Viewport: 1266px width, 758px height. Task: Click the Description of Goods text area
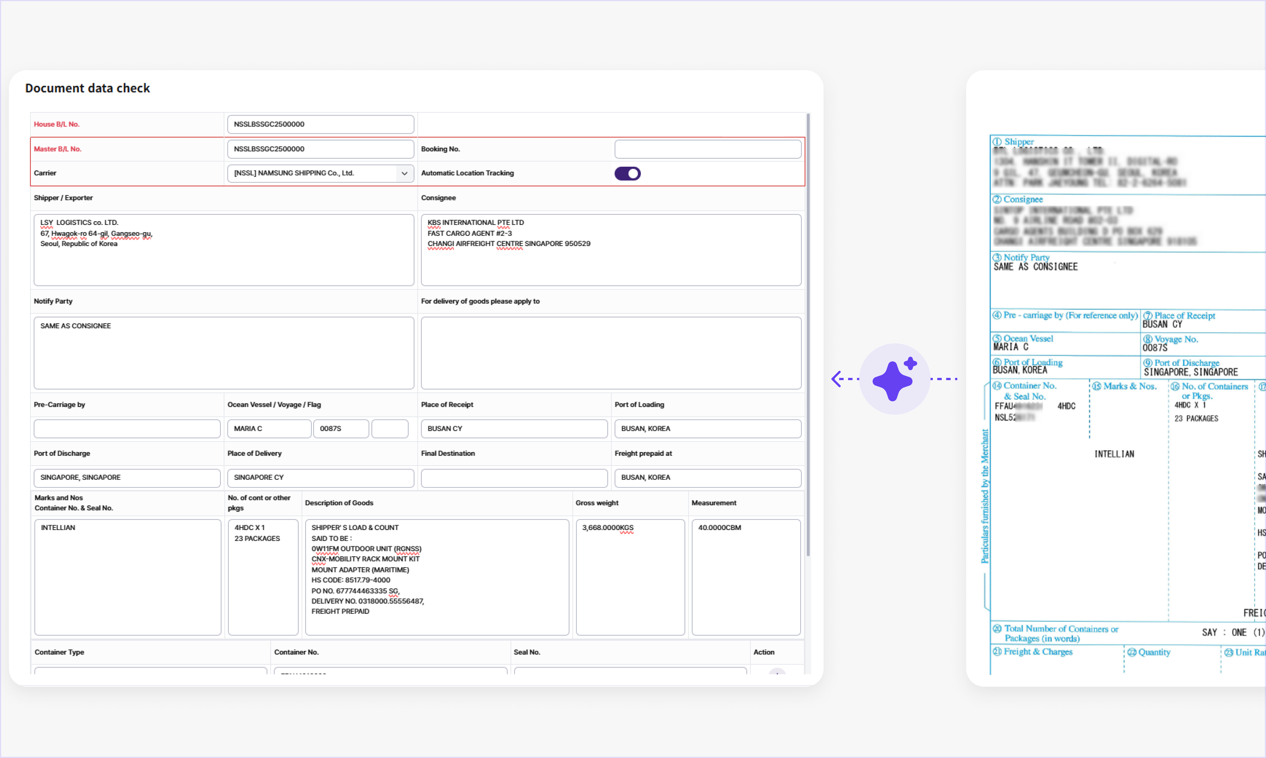(437, 577)
